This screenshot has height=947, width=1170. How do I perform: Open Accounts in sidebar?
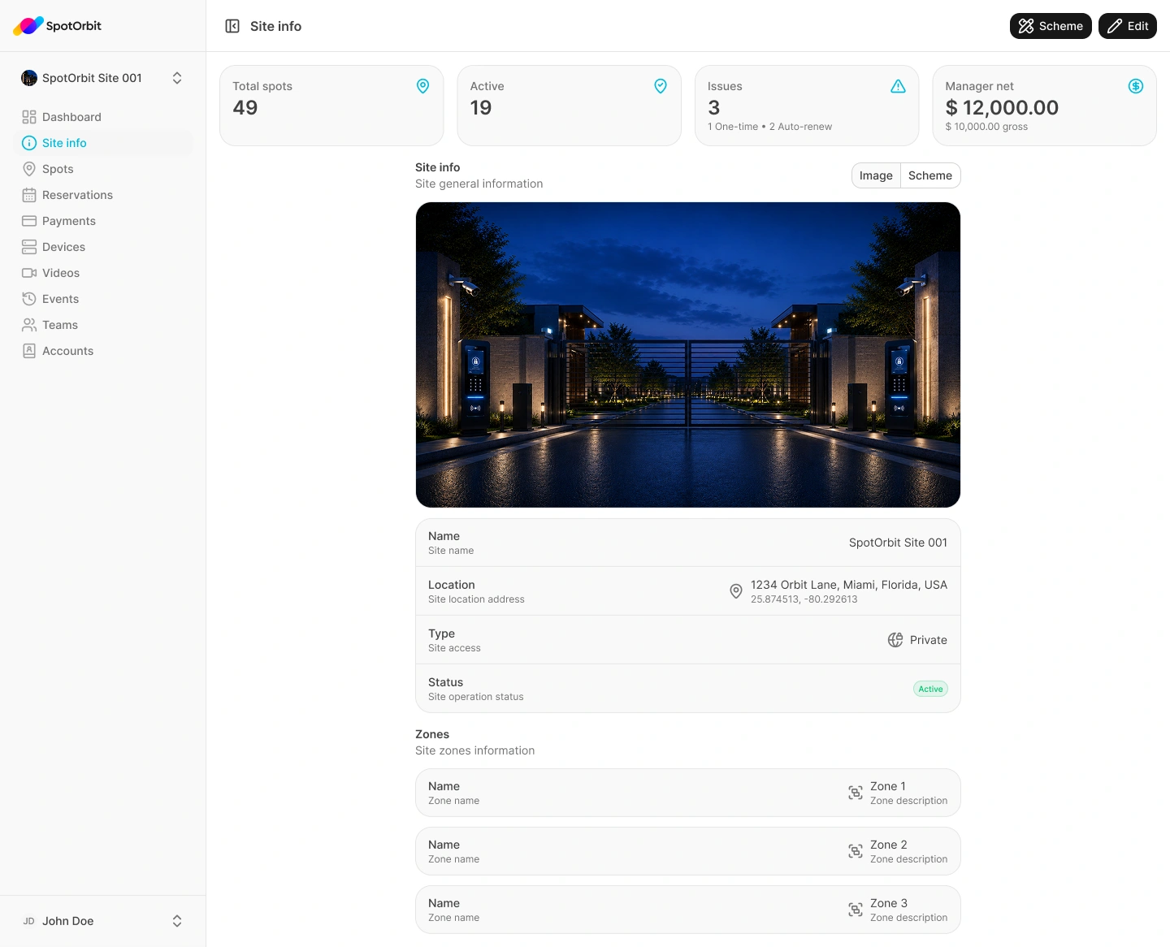point(103,351)
